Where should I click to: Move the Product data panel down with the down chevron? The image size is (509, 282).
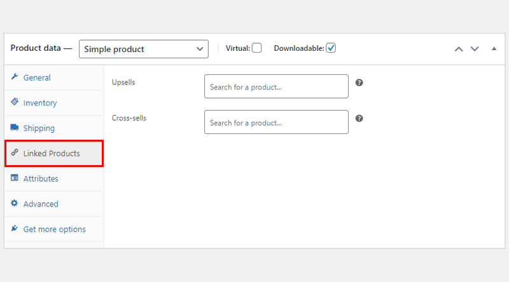point(475,49)
